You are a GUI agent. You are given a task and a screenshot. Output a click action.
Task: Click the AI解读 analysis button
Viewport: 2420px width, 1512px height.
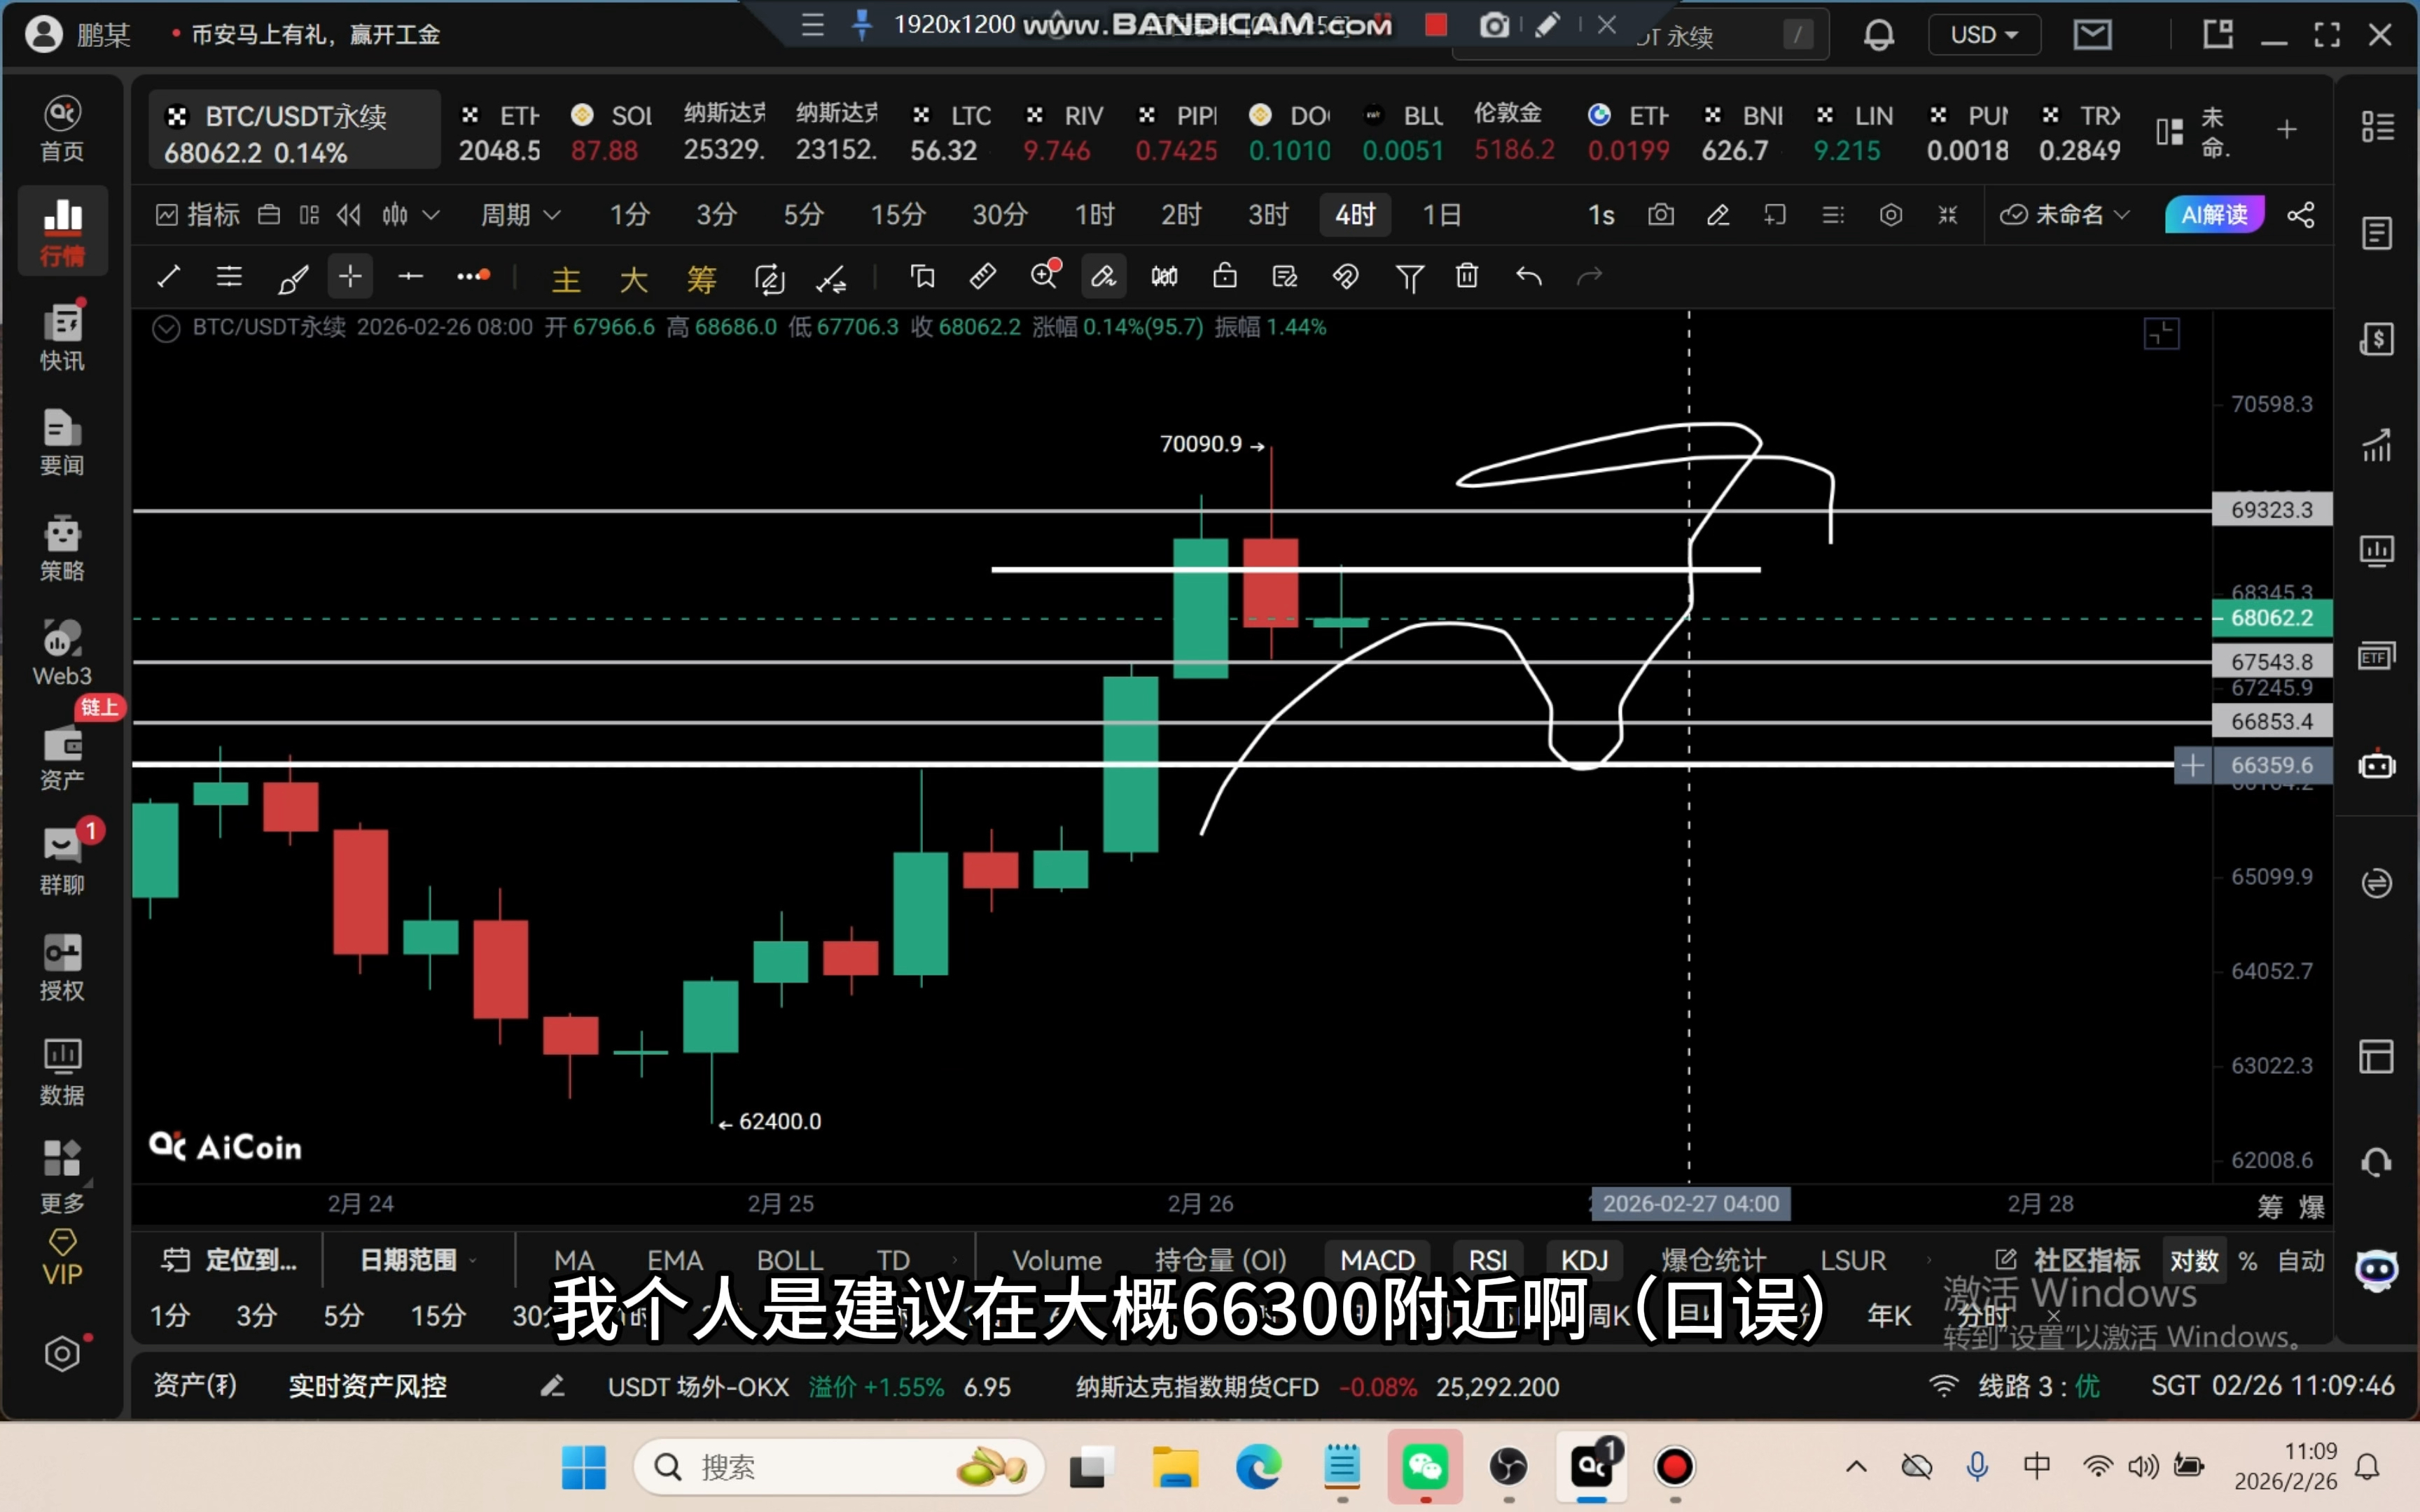(2214, 214)
